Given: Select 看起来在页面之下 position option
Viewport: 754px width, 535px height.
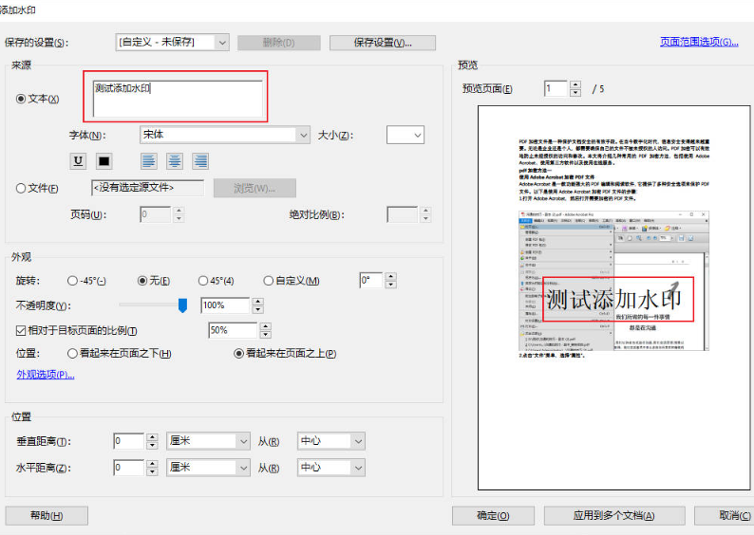Looking at the screenshot, I should point(72,354).
